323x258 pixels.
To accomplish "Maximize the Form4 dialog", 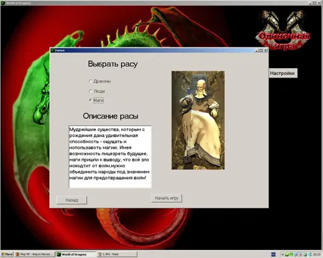I will [x=261, y=50].
